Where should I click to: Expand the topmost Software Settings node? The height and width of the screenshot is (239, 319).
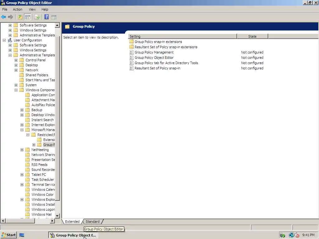(x=10, y=25)
